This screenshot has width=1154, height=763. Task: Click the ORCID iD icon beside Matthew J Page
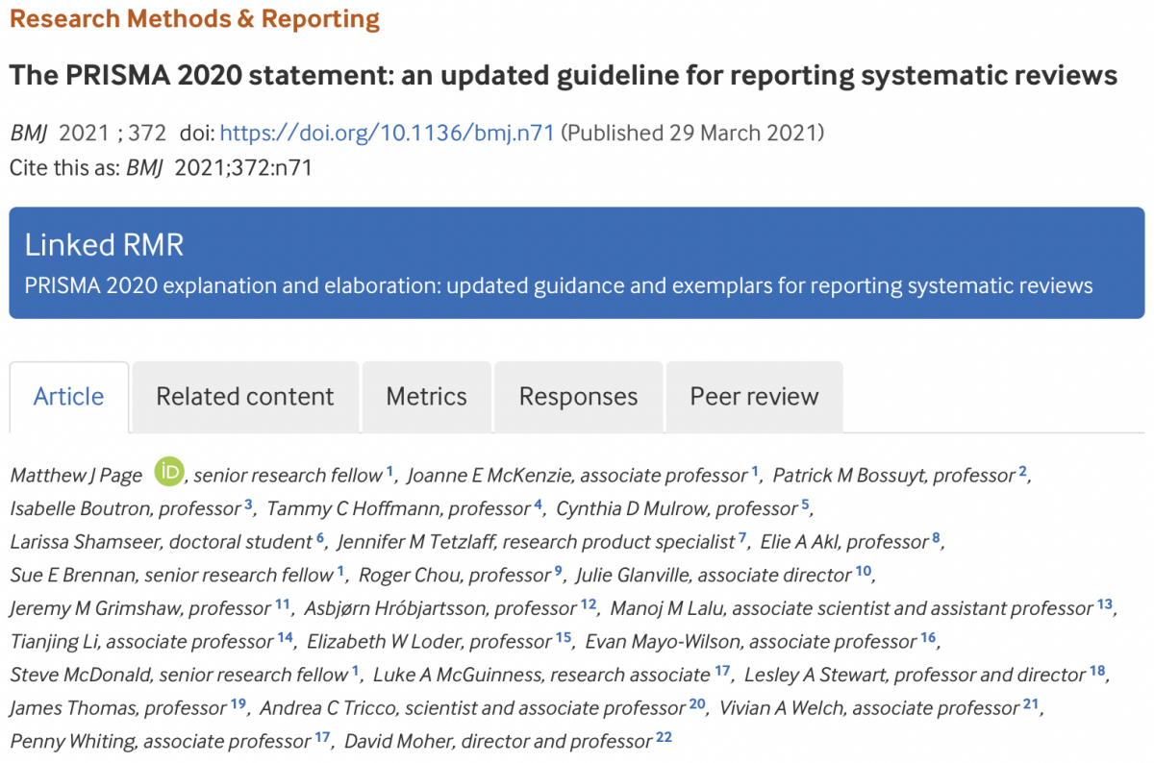(x=168, y=473)
